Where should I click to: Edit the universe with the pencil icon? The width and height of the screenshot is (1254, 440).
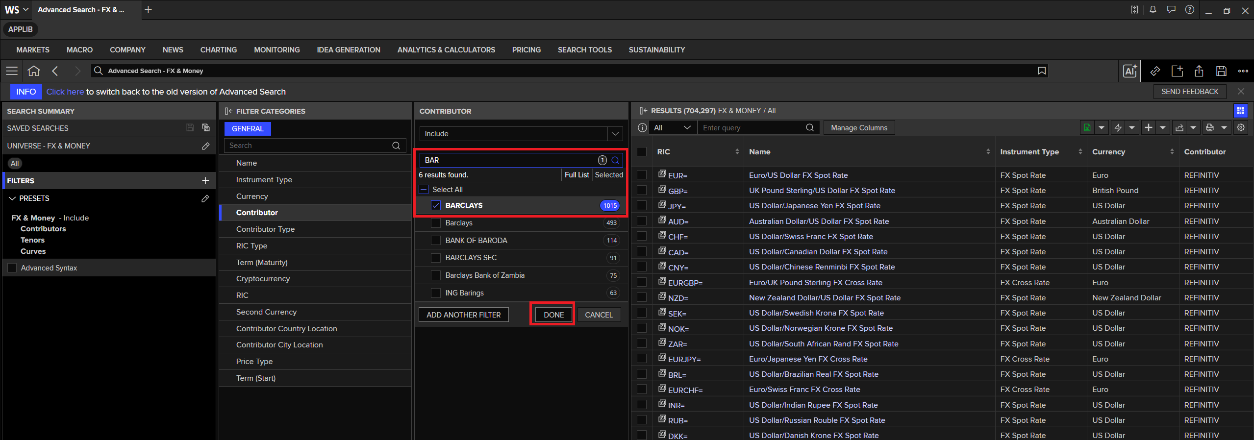(x=206, y=146)
